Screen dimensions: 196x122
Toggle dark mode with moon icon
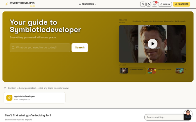pyautogui.click(x=149, y=4)
